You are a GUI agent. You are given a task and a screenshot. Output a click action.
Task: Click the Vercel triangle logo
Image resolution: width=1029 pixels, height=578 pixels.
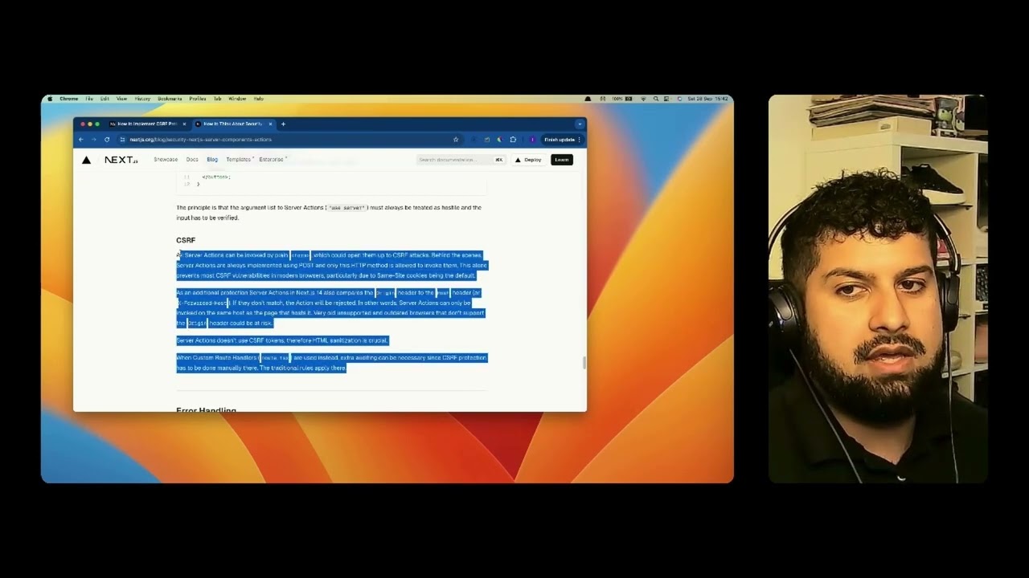[86, 160]
